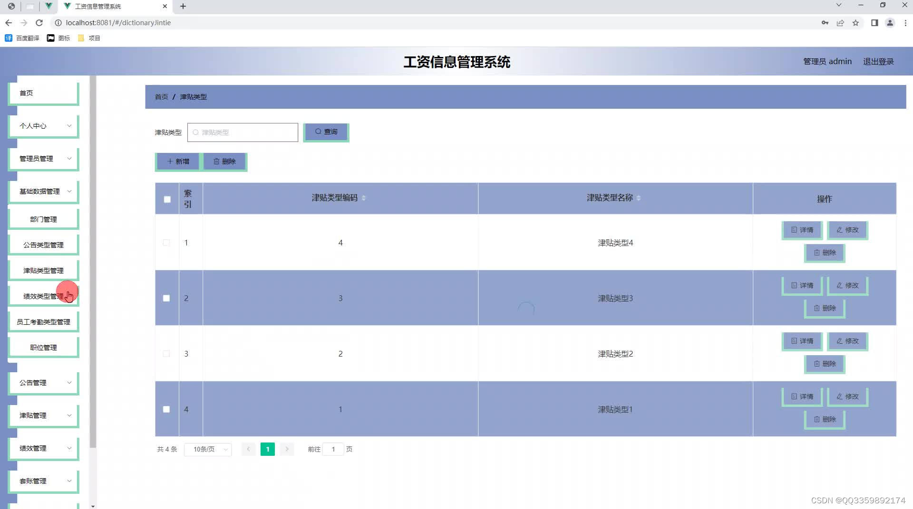Check the box for row 津贴类型3
The width and height of the screenshot is (913, 509).
pyautogui.click(x=166, y=298)
